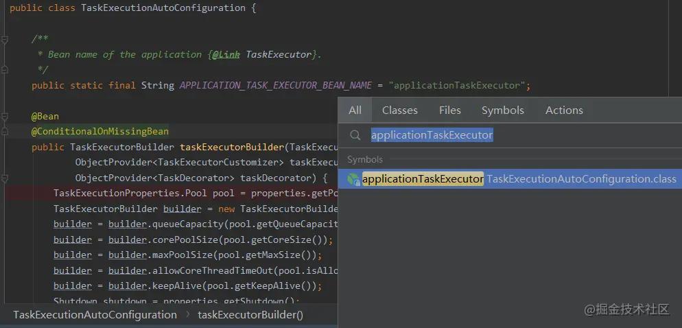The width and height of the screenshot is (682, 328).
Task: Go to the Actions search tab
Action: click(x=564, y=110)
